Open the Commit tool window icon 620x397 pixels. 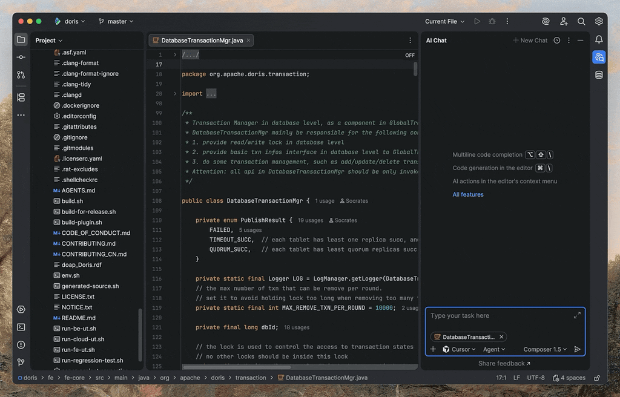(x=21, y=57)
